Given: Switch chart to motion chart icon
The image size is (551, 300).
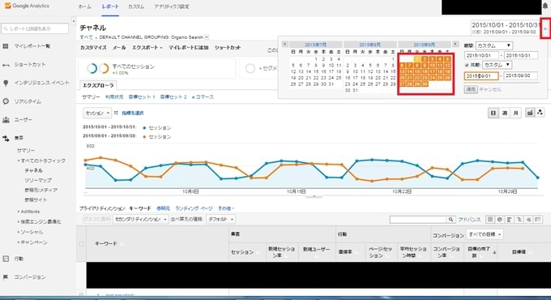Looking at the screenshot, I should 540,113.
